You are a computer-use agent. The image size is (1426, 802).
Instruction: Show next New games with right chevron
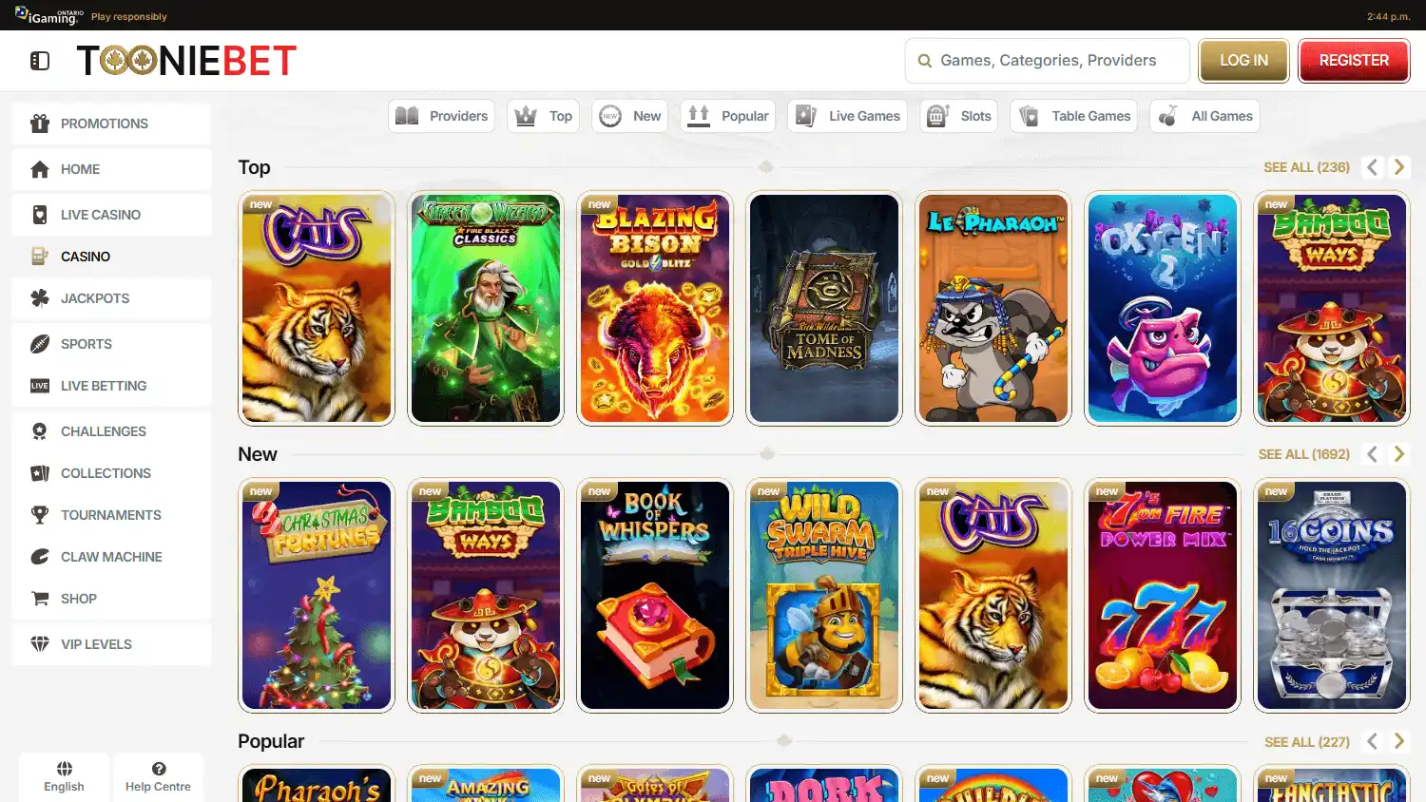point(1398,454)
